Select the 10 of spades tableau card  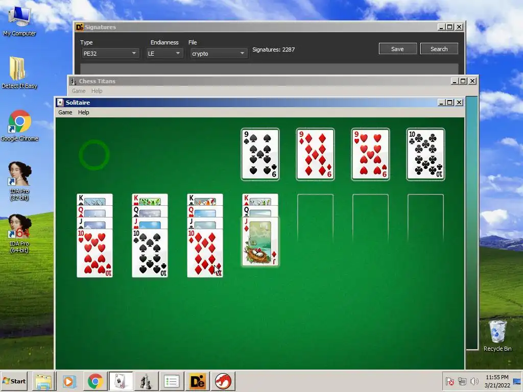point(150,253)
